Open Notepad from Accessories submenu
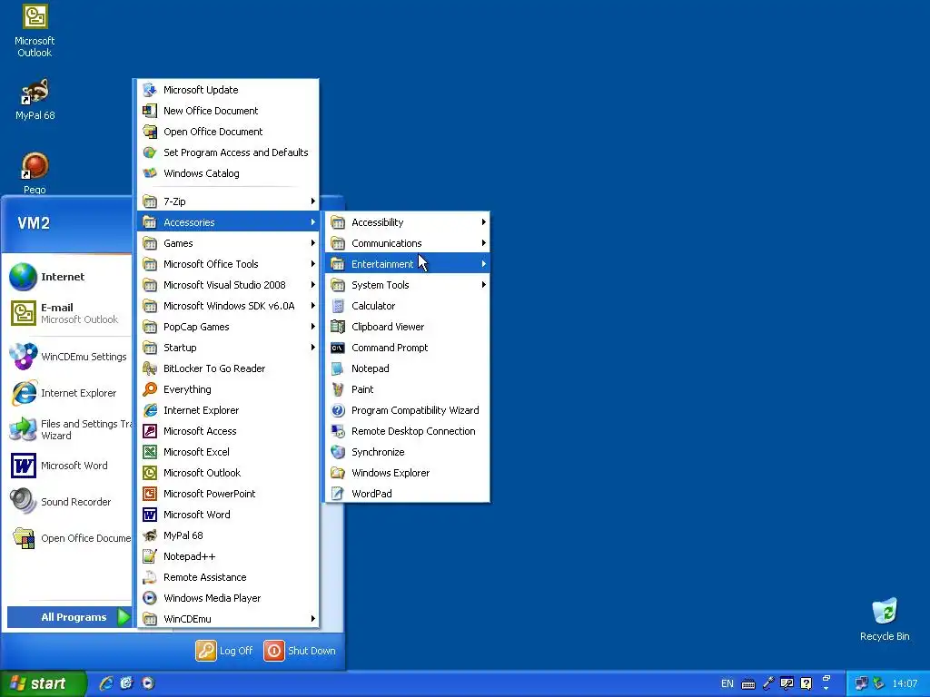 click(408, 368)
